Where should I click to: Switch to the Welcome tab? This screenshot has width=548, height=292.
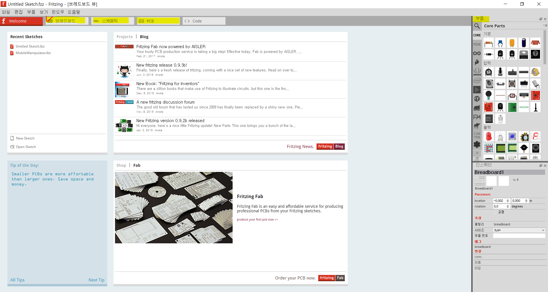click(x=21, y=21)
